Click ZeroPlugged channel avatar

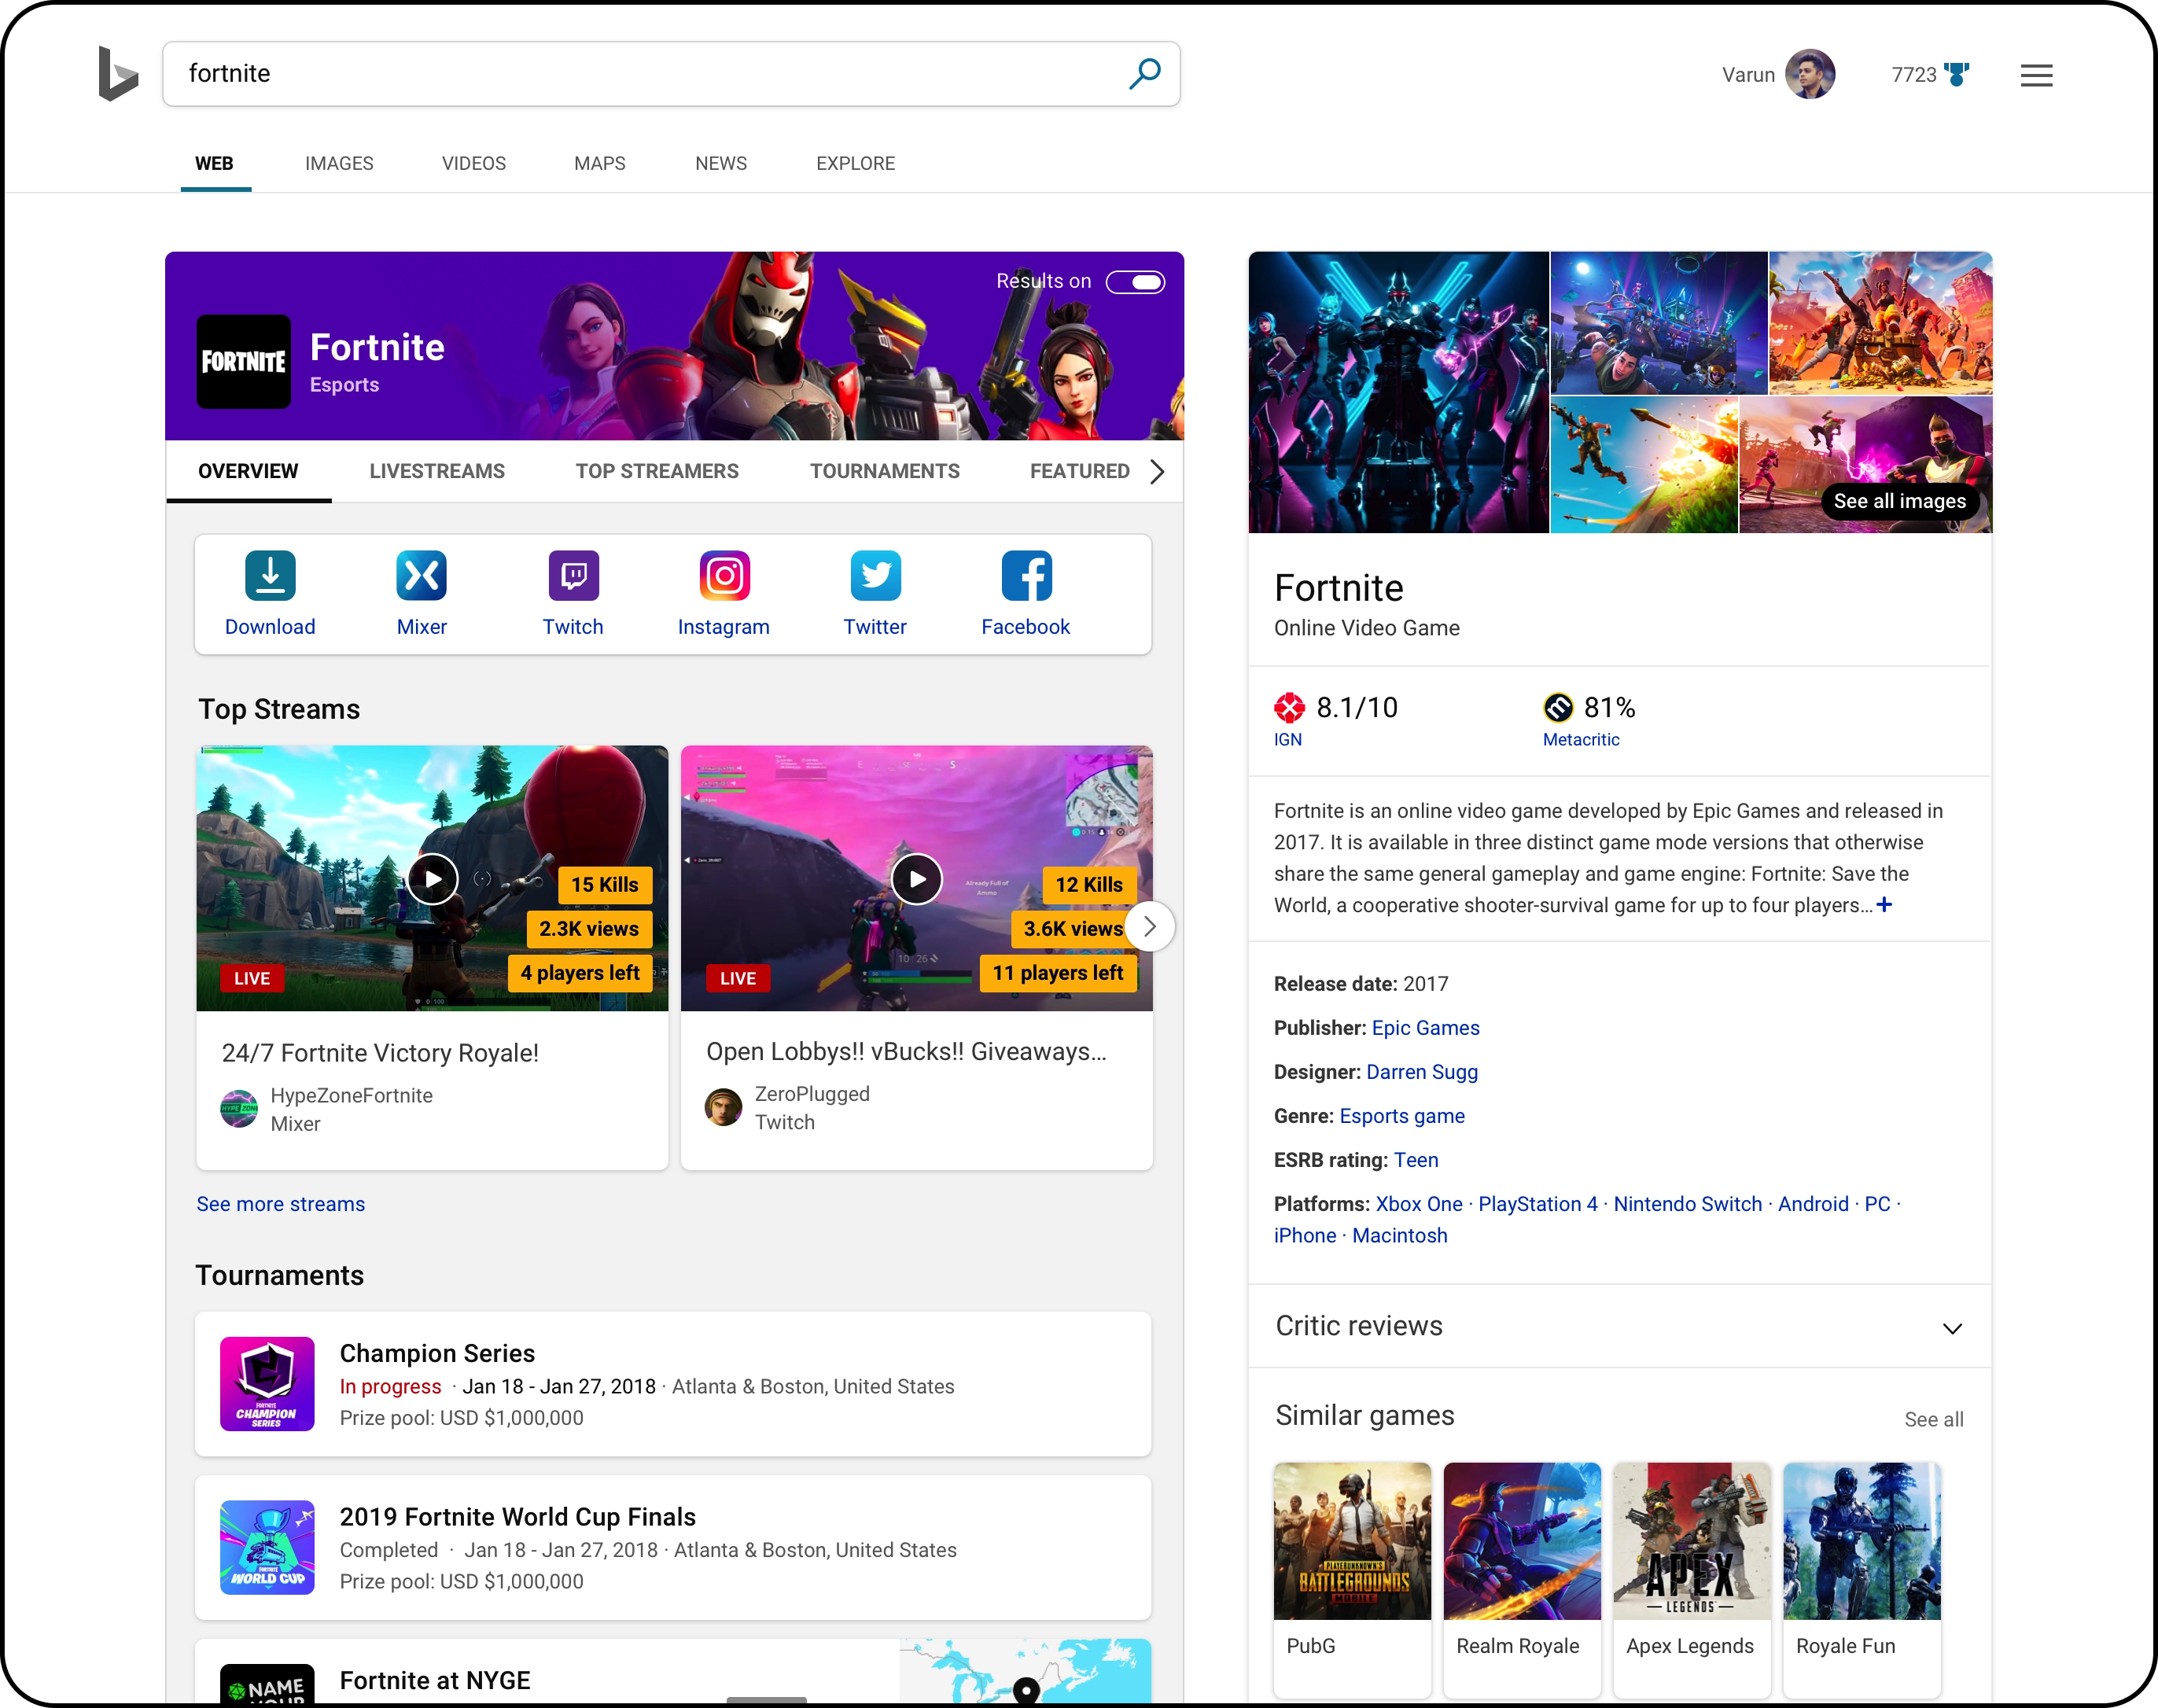click(722, 1107)
